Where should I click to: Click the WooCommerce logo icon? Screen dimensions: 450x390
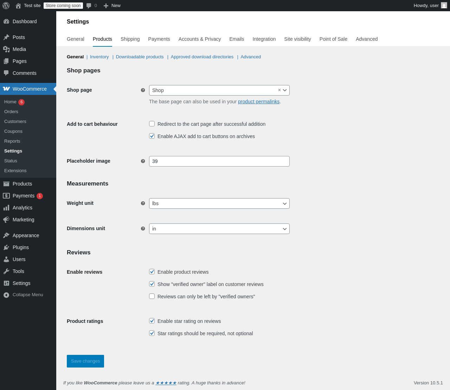(x=6, y=89)
